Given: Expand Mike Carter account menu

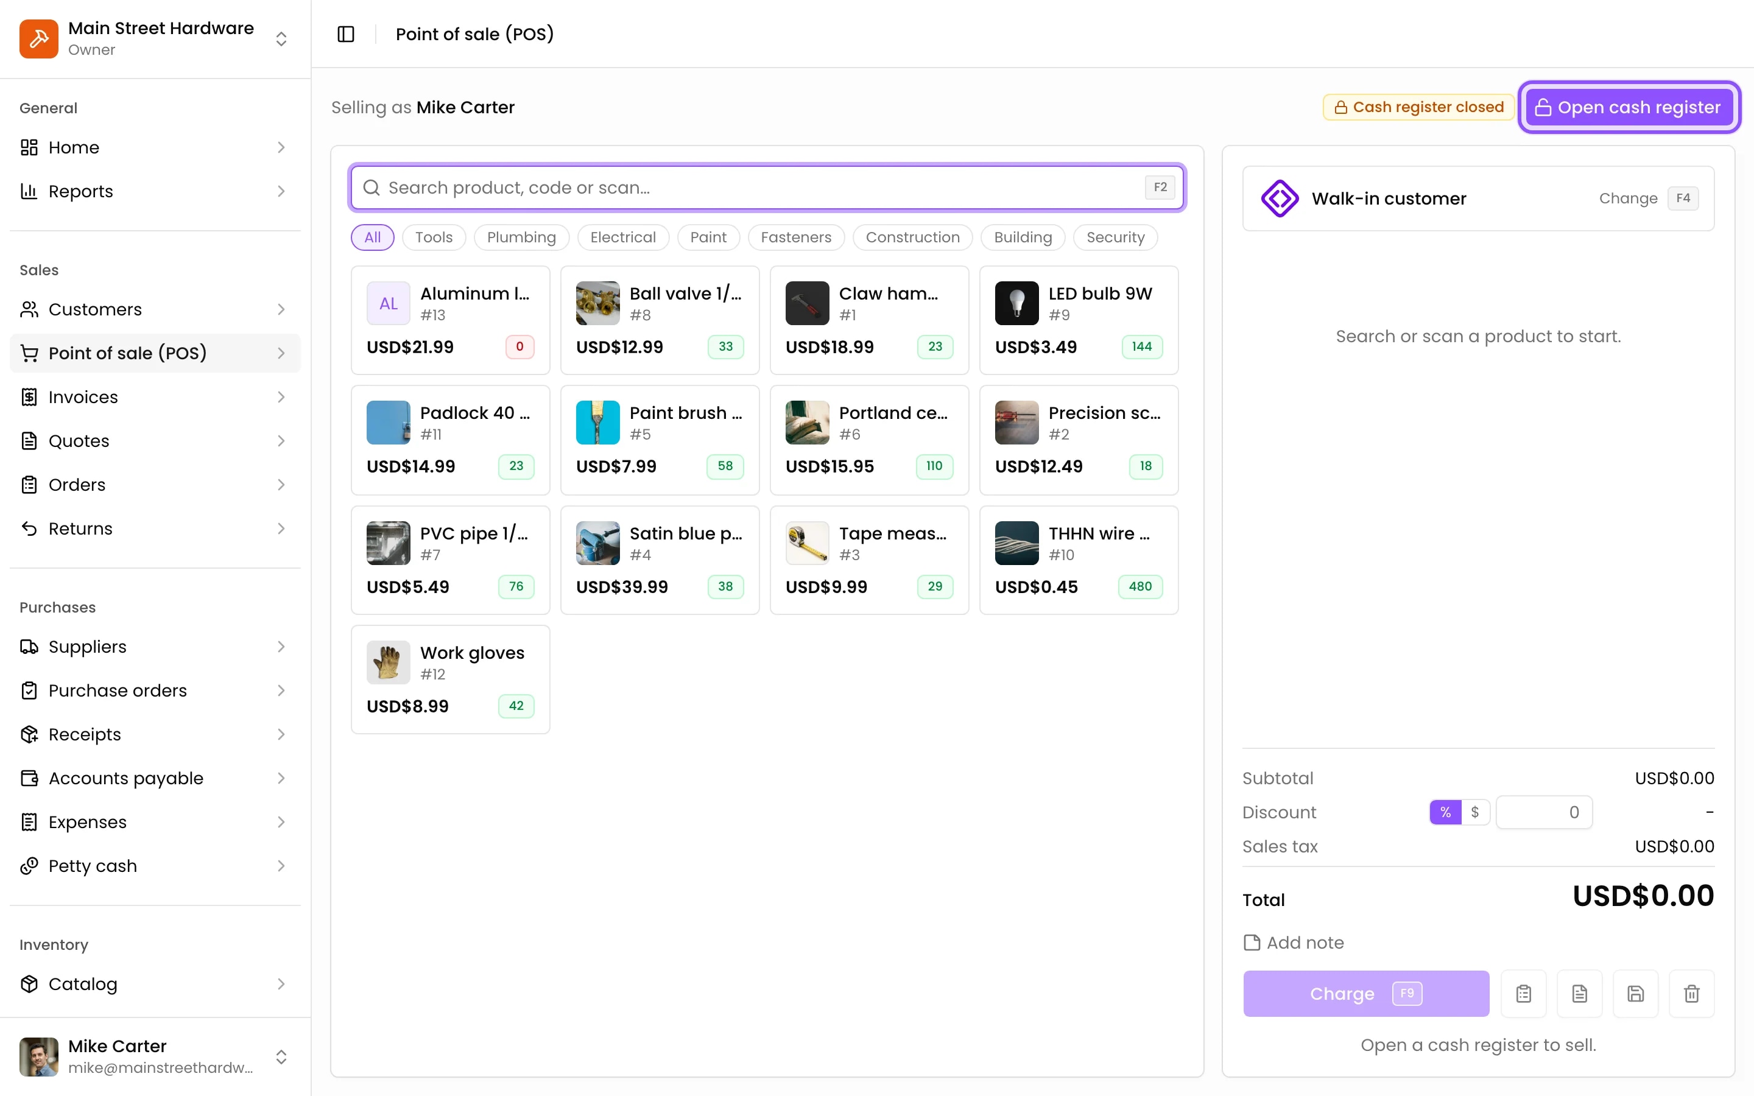Looking at the screenshot, I should point(281,1056).
